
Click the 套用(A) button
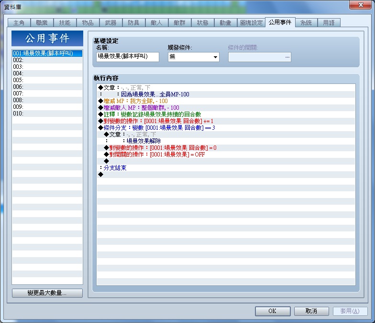(350, 311)
